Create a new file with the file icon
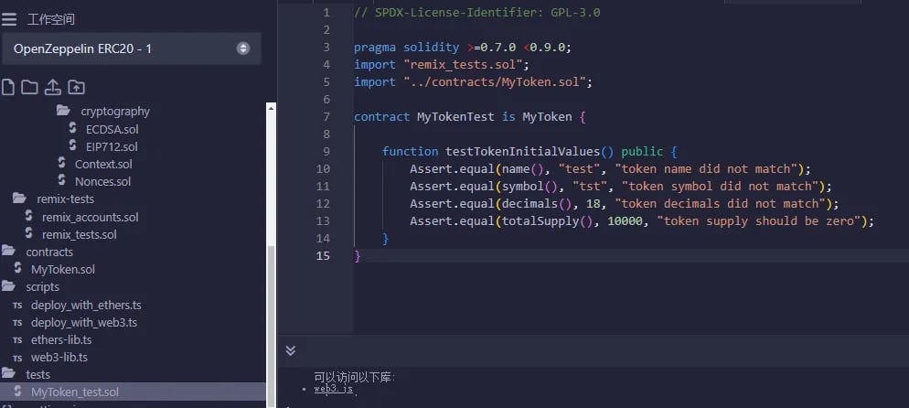909x408 pixels. (x=7, y=88)
